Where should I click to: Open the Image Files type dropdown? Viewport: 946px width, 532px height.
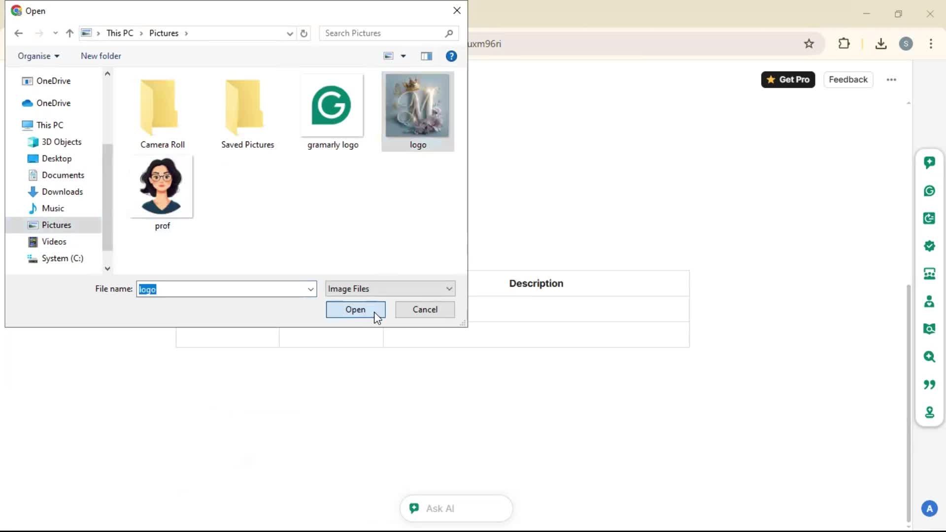390,289
